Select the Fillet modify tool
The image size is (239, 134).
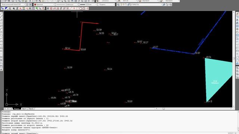coord(238,60)
